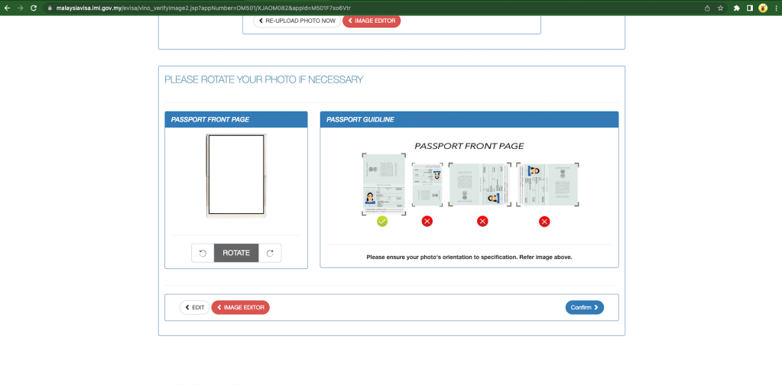Reload the page with refresh icon

point(34,8)
